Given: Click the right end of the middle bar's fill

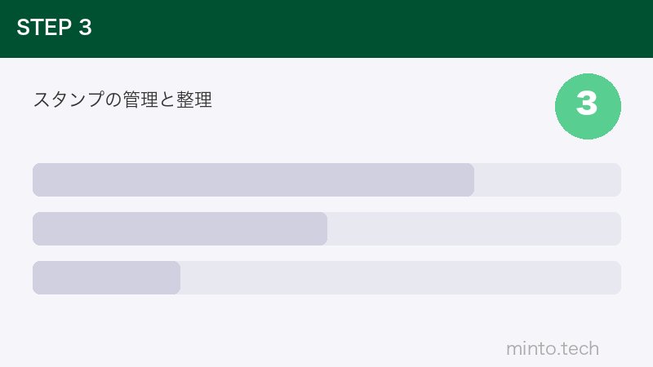Looking at the screenshot, I should pyautogui.click(x=323, y=228).
